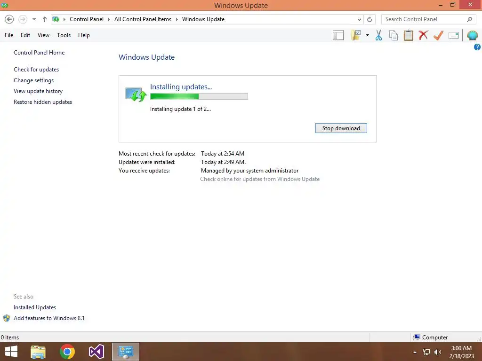Open the Tools menu
The width and height of the screenshot is (482, 361).
coord(64,35)
